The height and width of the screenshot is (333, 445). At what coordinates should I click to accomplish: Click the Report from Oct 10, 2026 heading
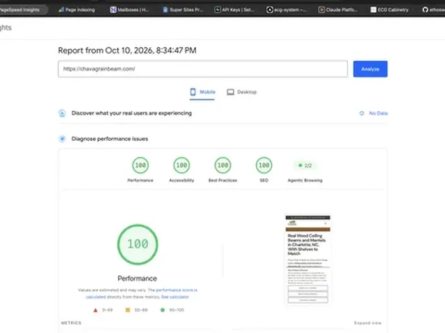tap(127, 51)
